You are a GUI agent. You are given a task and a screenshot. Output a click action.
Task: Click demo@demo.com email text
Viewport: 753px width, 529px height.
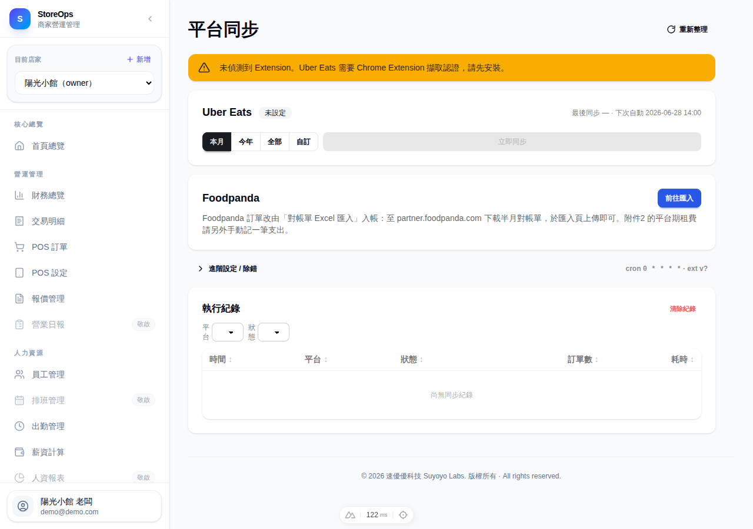(69, 512)
